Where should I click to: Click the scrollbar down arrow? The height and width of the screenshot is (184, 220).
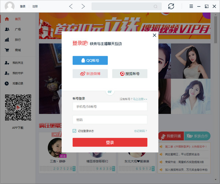(216, 179)
